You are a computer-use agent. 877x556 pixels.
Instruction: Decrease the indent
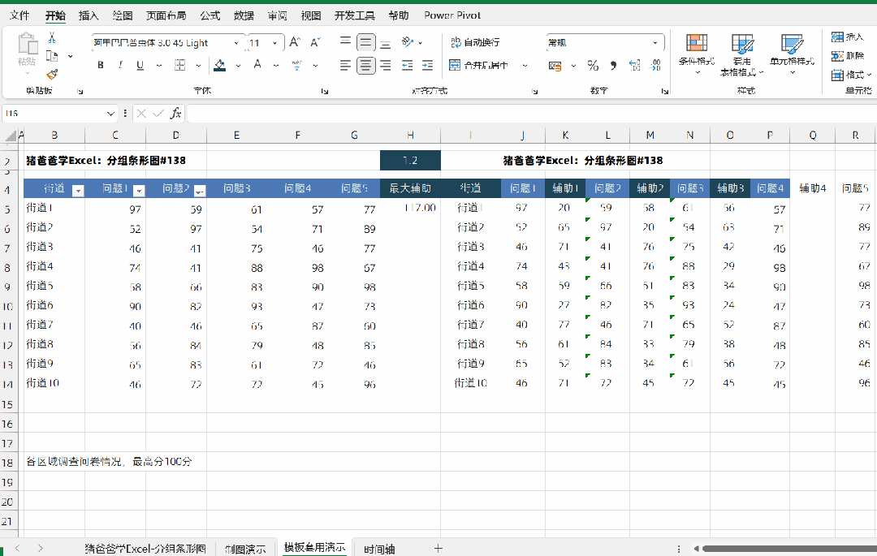coord(407,66)
